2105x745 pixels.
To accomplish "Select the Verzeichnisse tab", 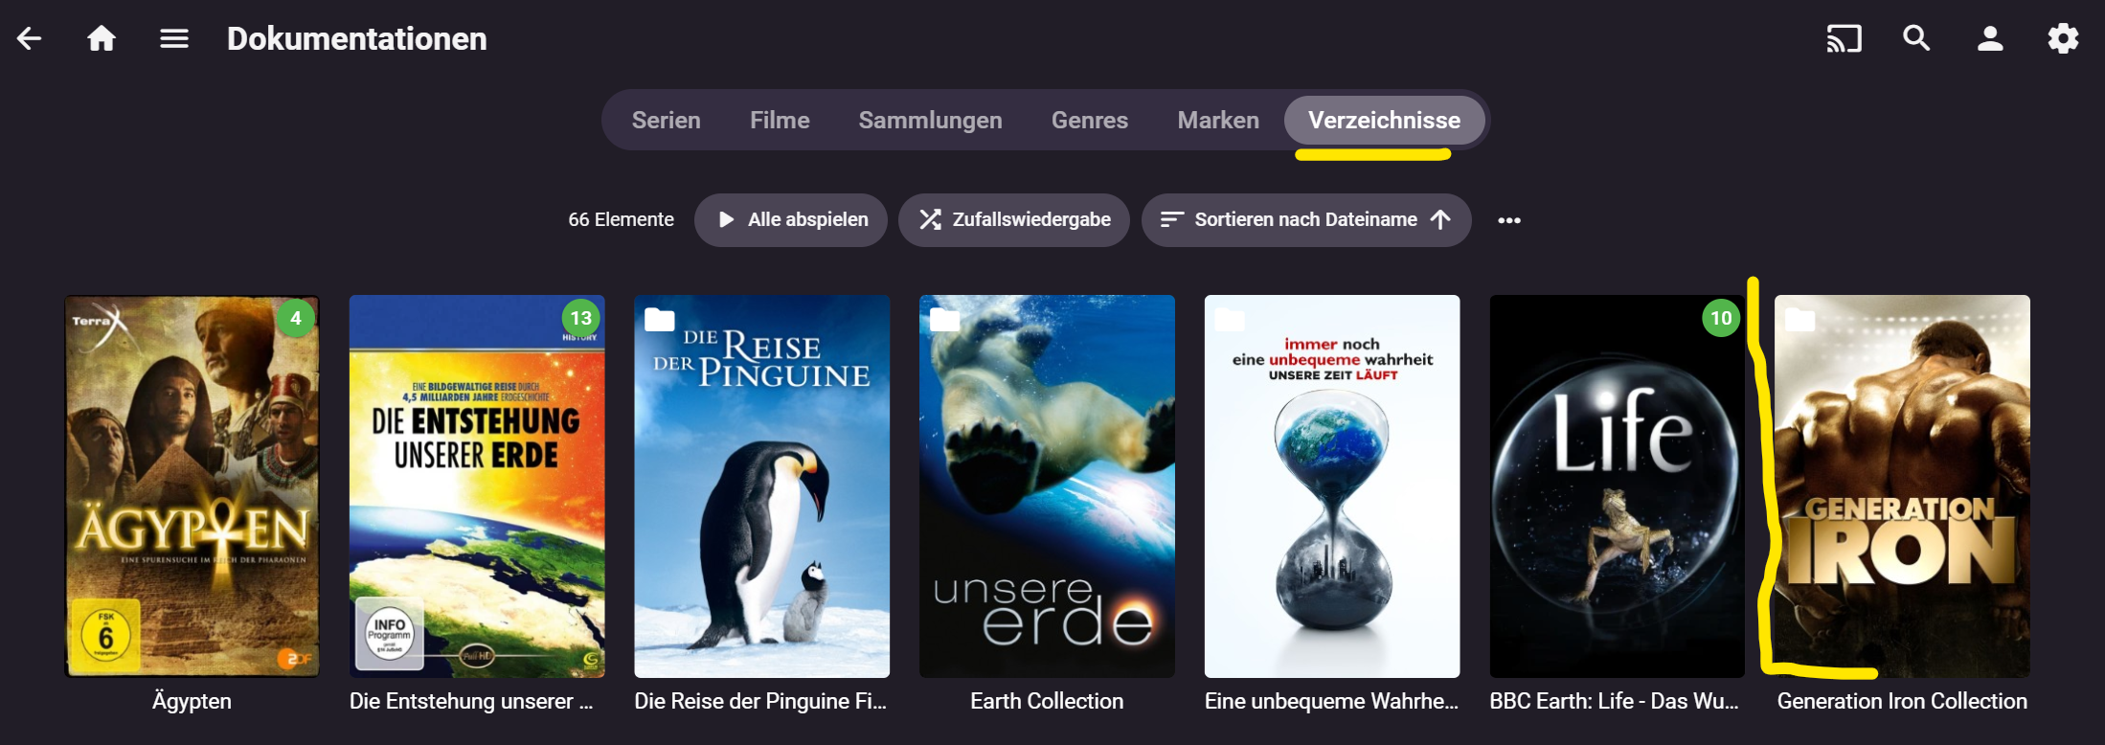I will pyautogui.click(x=1385, y=120).
